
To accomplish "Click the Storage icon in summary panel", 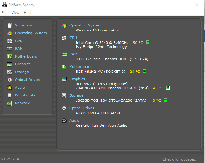I will pyautogui.click(x=64, y=96).
